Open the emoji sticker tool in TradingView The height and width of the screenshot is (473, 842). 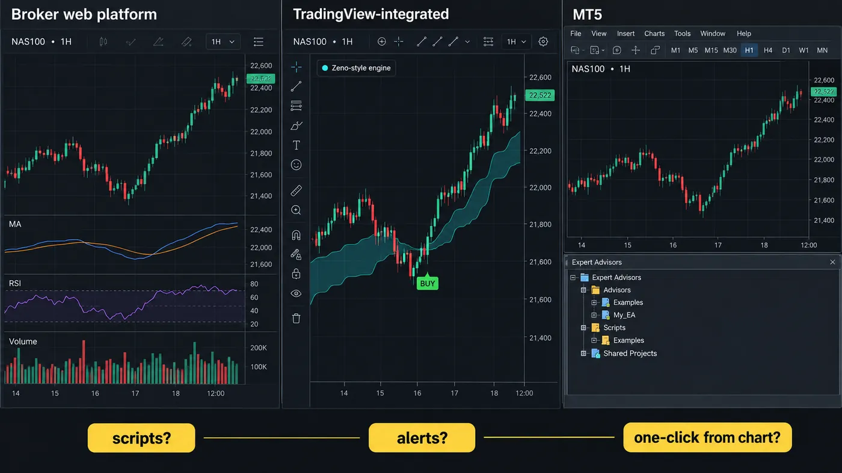[296, 165]
